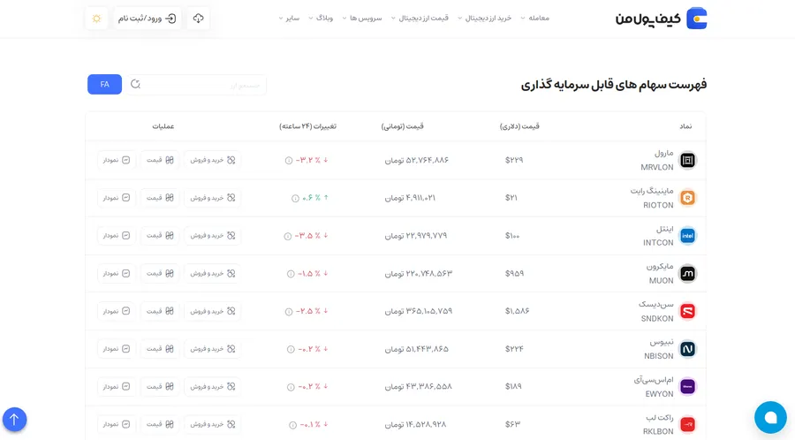Expand the سرویس ها menu
The height and width of the screenshot is (440, 795).
click(x=362, y=19)
